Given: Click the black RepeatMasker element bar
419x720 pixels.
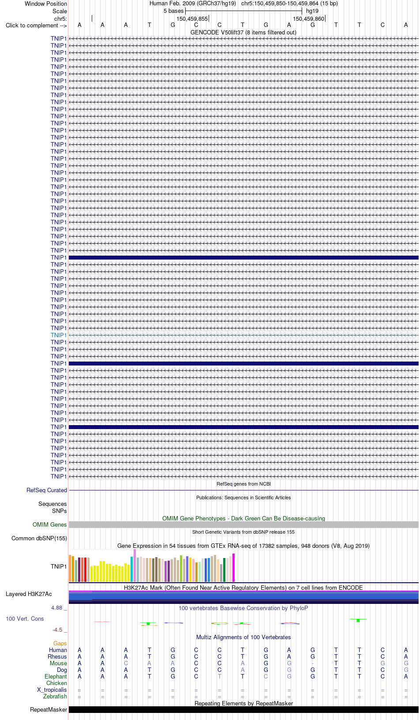Looking at the screenshot, I should (x=243, y=709).
